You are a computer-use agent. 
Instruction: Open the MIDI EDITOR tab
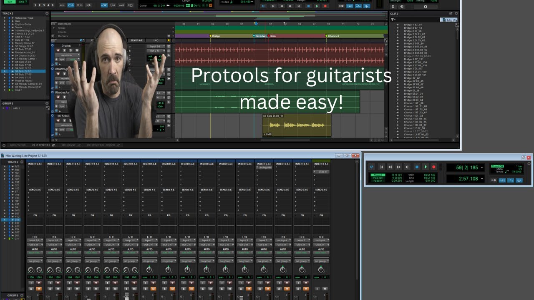point(18,145)
